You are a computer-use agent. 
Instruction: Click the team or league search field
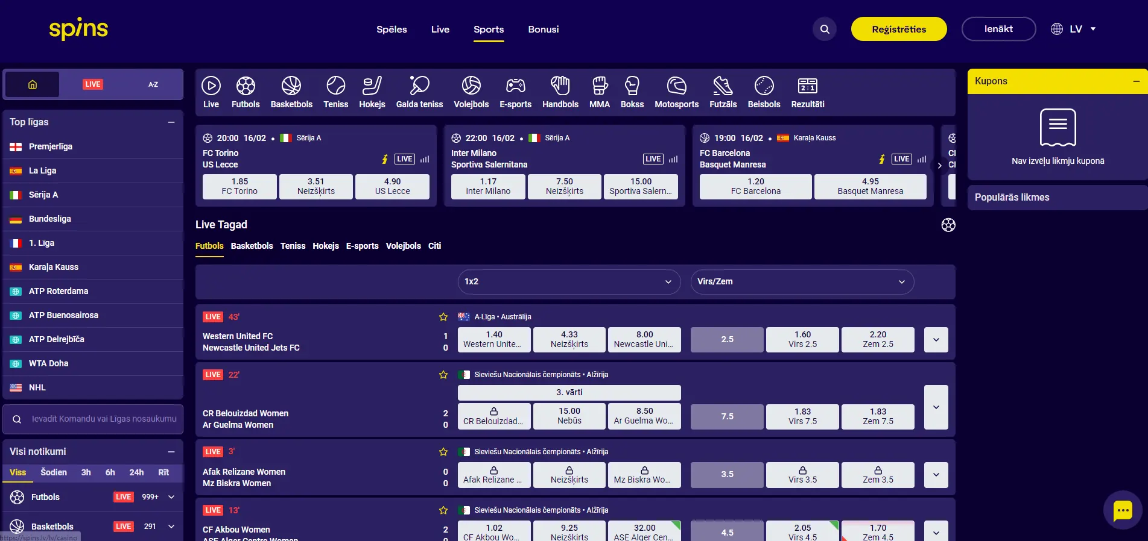104,419
